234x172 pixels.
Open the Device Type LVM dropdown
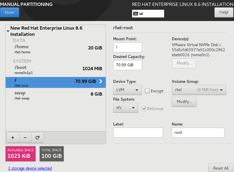point(127,90)
